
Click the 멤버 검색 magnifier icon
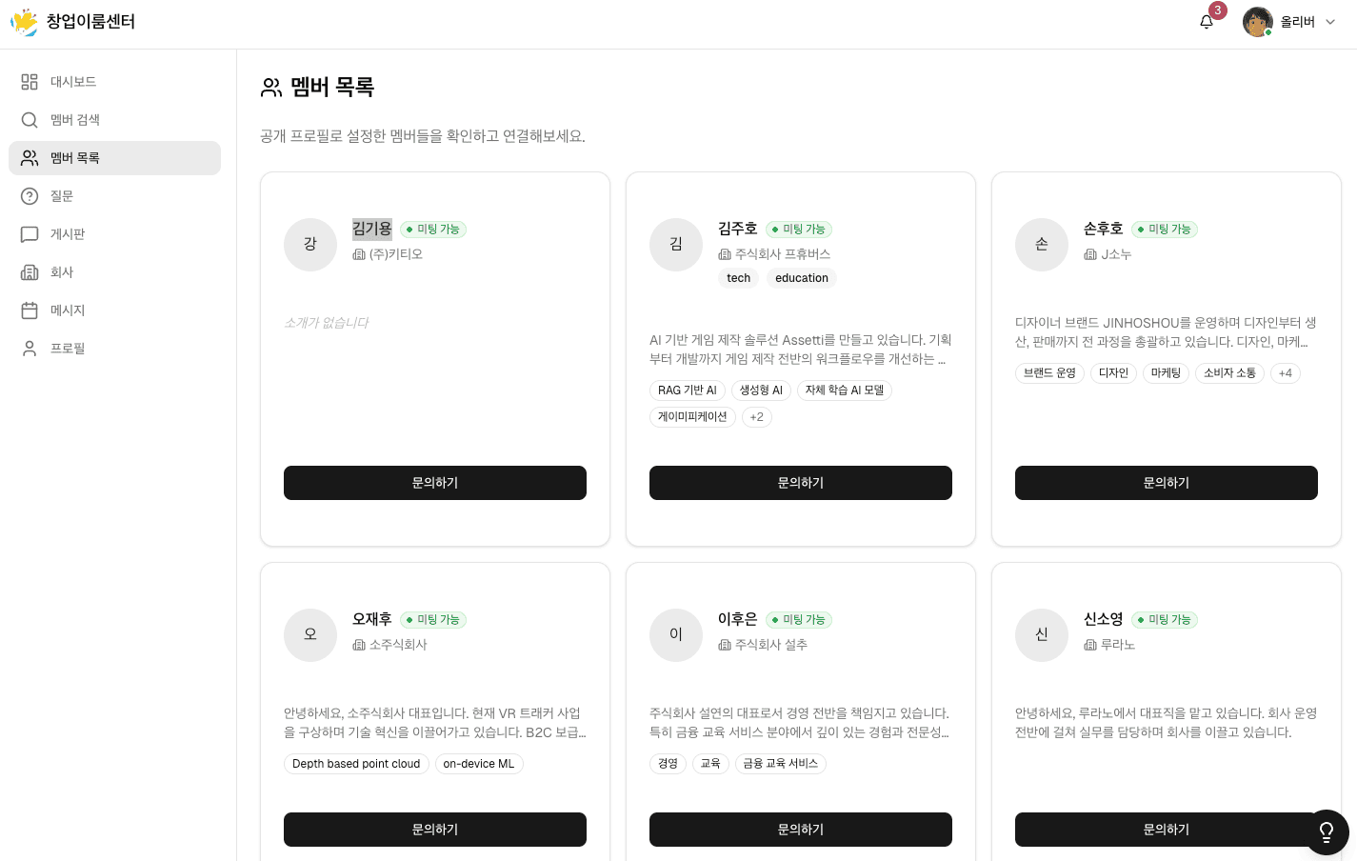click(x=30, y=120)
